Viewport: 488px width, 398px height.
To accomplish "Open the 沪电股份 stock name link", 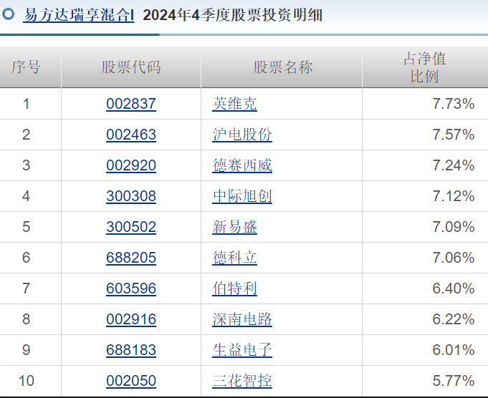I will (x=242, y=135).
